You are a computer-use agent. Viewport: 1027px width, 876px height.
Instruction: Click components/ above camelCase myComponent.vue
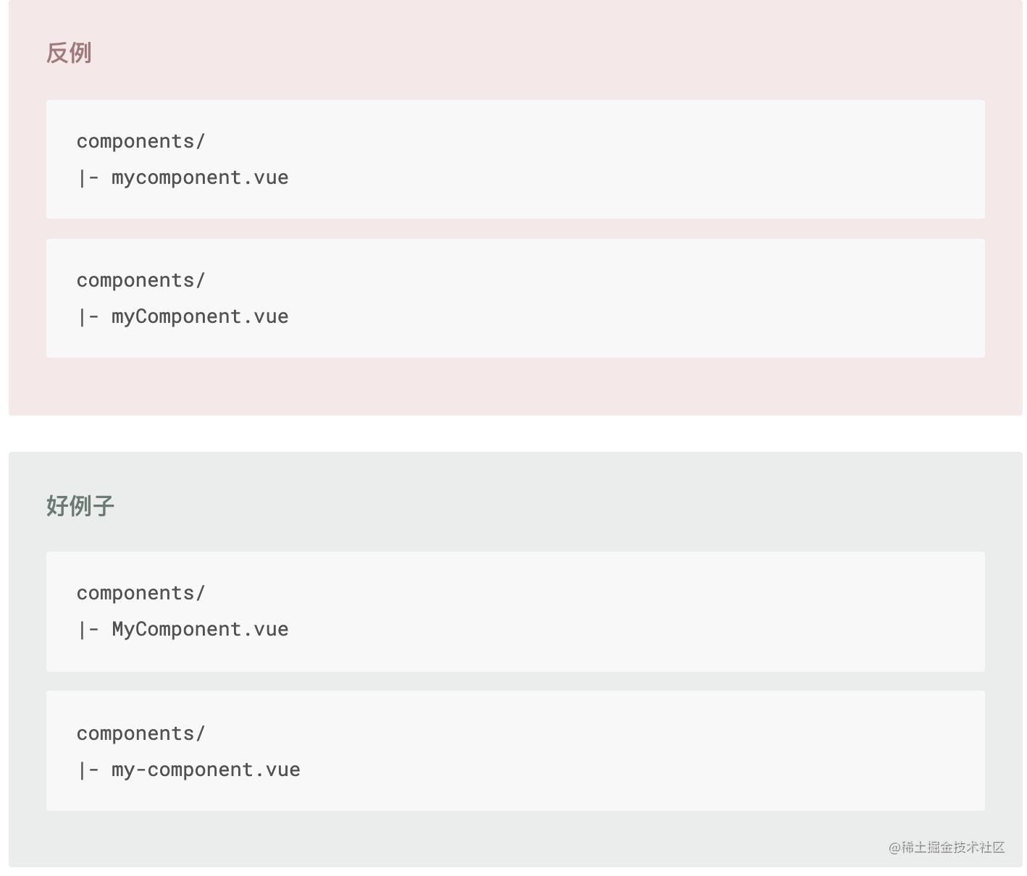click(141, 280)
